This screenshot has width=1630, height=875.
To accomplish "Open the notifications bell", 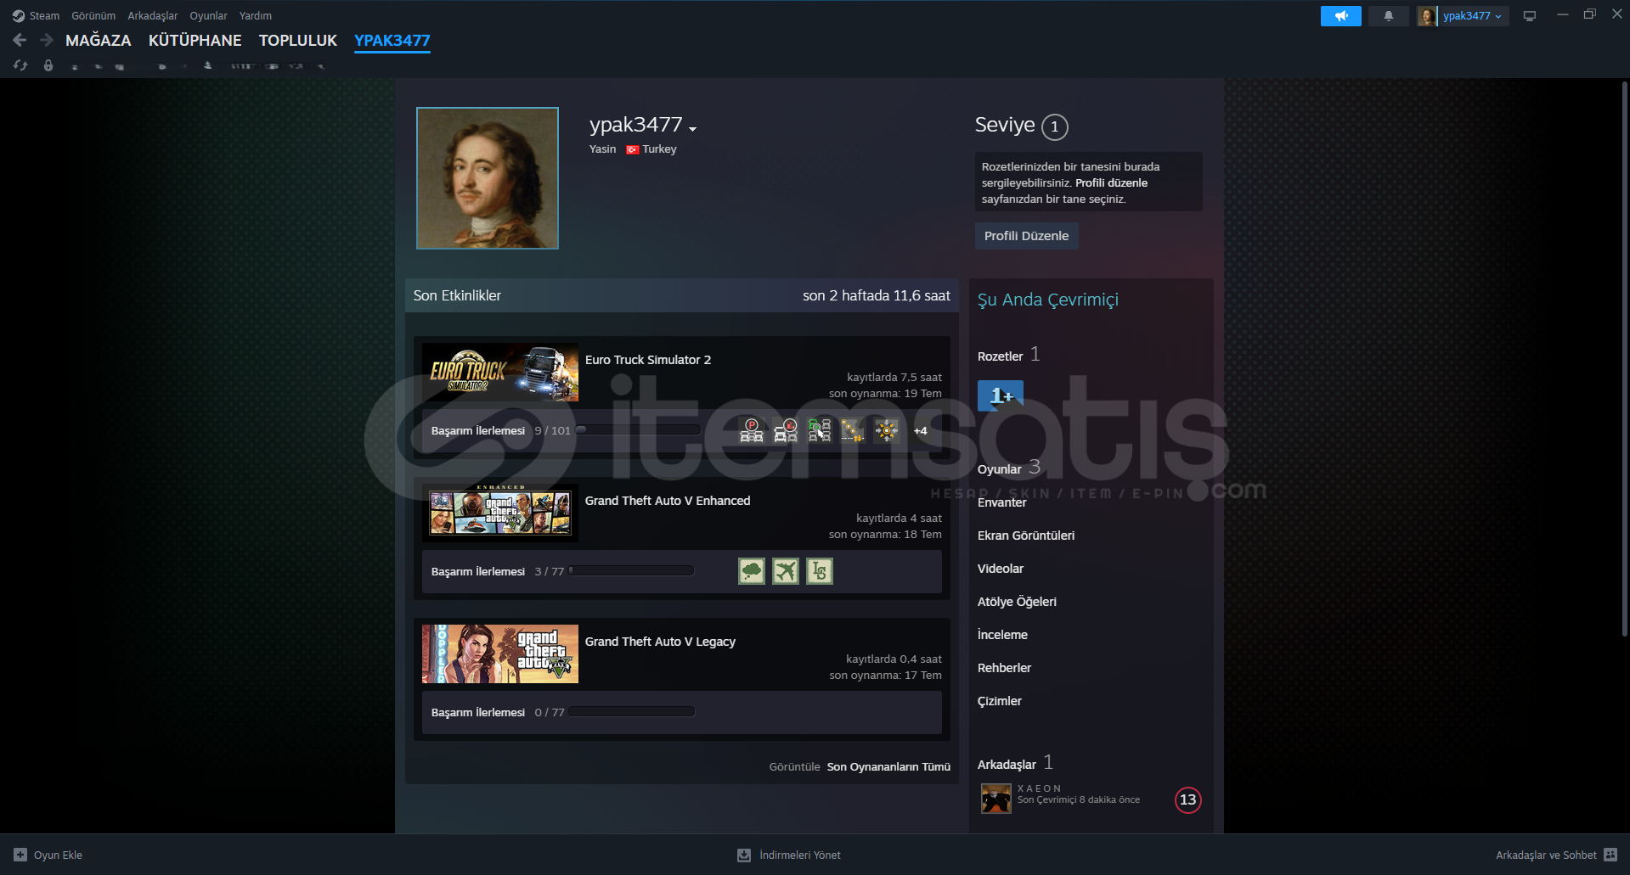I will click(x=1388, y=16).
